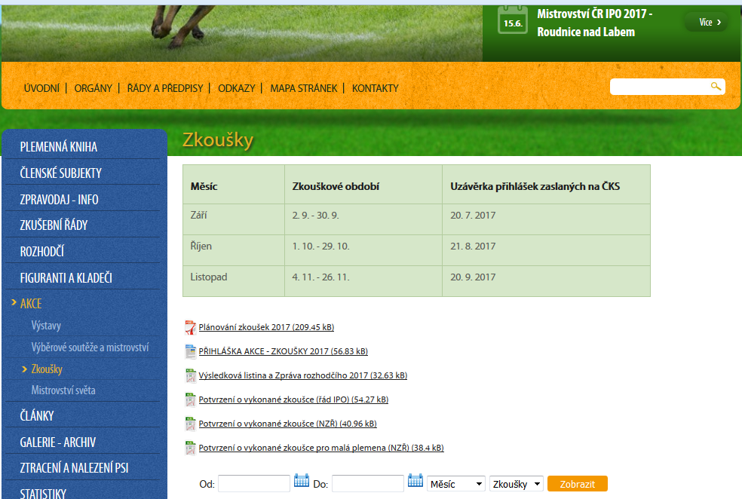The image size is (742, 499).
Task: Open ZKUŠEBNÍ ŘÁDY in sidebar
Action: (54, 225)
